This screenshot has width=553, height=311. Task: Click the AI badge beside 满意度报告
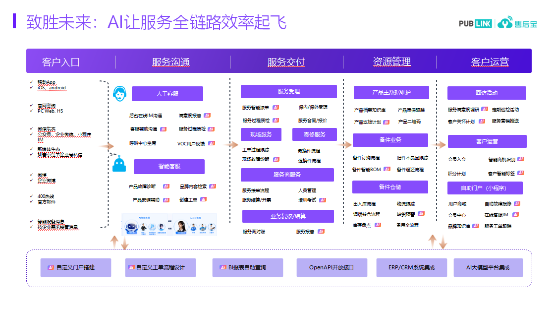[207, 115]
